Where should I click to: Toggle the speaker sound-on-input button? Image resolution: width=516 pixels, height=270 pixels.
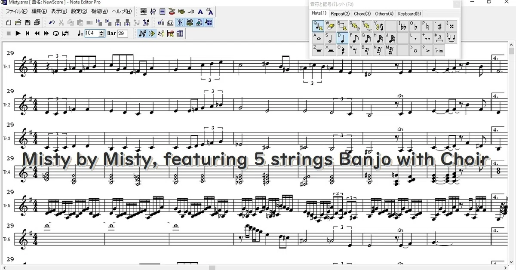click(152, 33)
